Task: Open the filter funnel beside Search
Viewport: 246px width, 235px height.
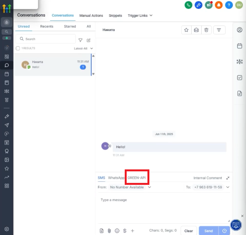Action: point(80,40)
